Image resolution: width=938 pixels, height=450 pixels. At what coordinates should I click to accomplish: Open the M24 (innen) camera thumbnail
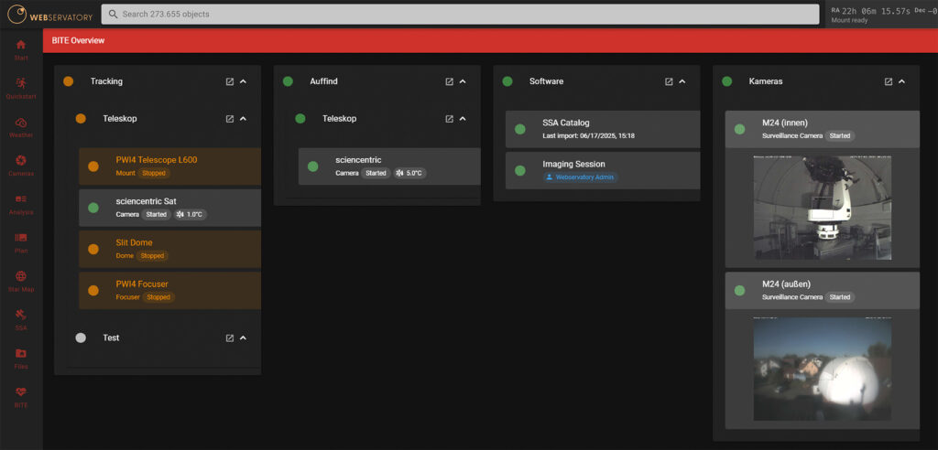point(822,207)
